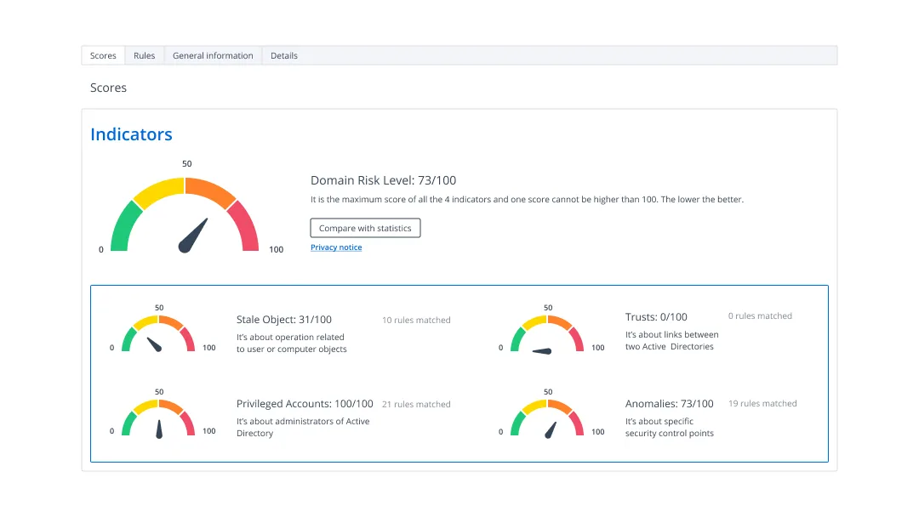Click the Anomalies description about security control points
919x517 pixels.
[x=670, y=427]
